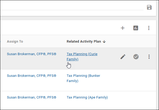Image resolution: width=159 pixels, height=110 pixels.
Task: Open Curie Family row three-dot menu
Action: point(149,57)
